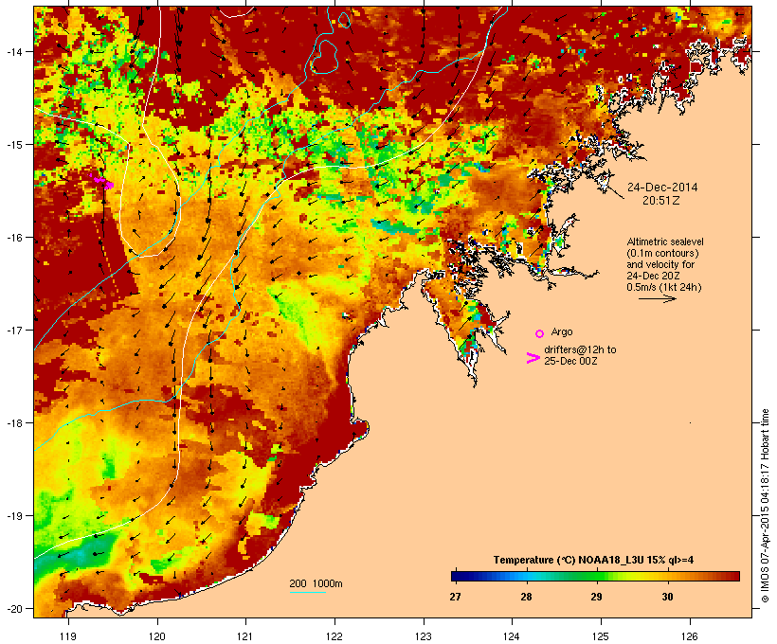The height and width of the screenshot is (644, 777).
Task: Click longitude axis label 121
Action: 245,636
